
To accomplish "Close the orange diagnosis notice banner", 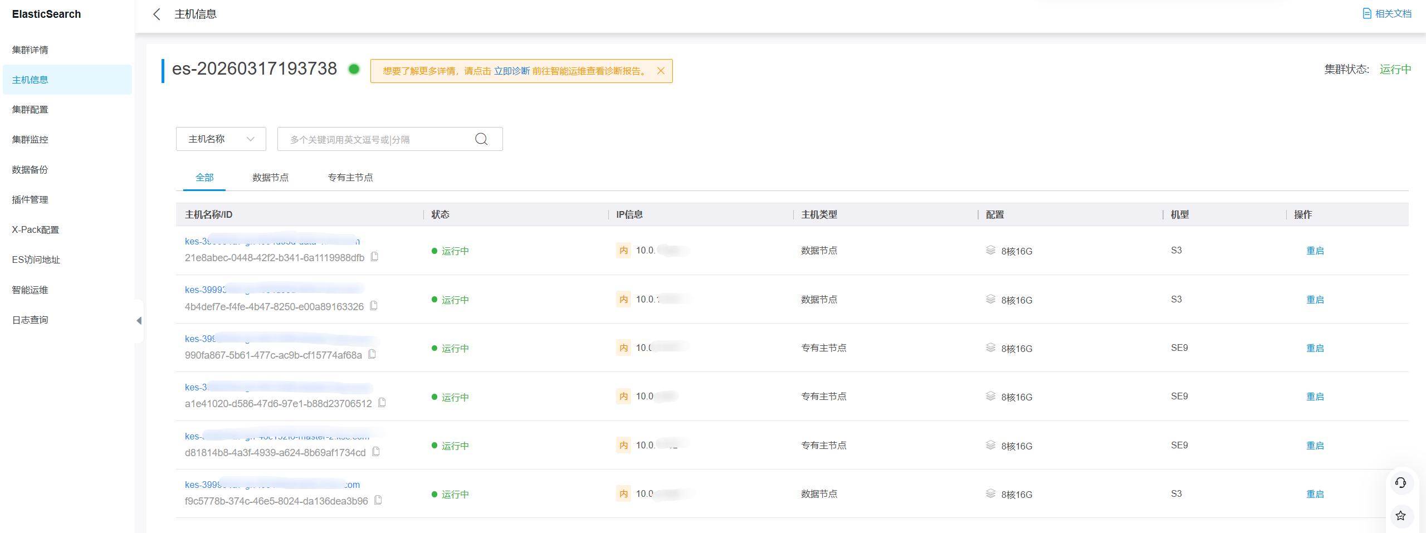I will point(661,71).
